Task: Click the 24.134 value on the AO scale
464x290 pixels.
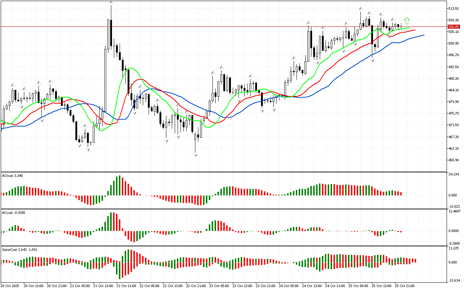Action: pyautogui.click(x=454, y=174)
